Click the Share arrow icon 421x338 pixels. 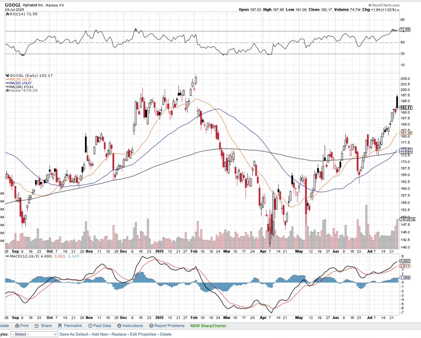point(36,326)
